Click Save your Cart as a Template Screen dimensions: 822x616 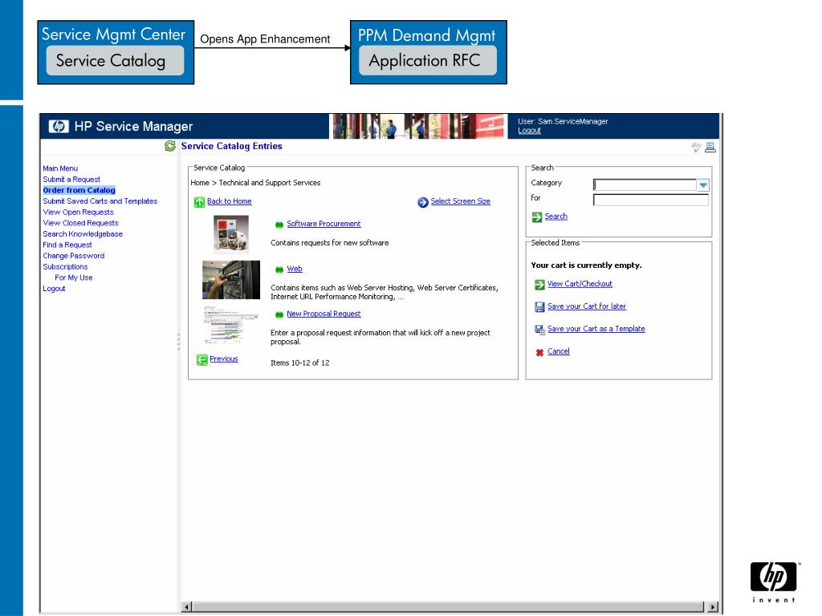[x=596, y=330]
